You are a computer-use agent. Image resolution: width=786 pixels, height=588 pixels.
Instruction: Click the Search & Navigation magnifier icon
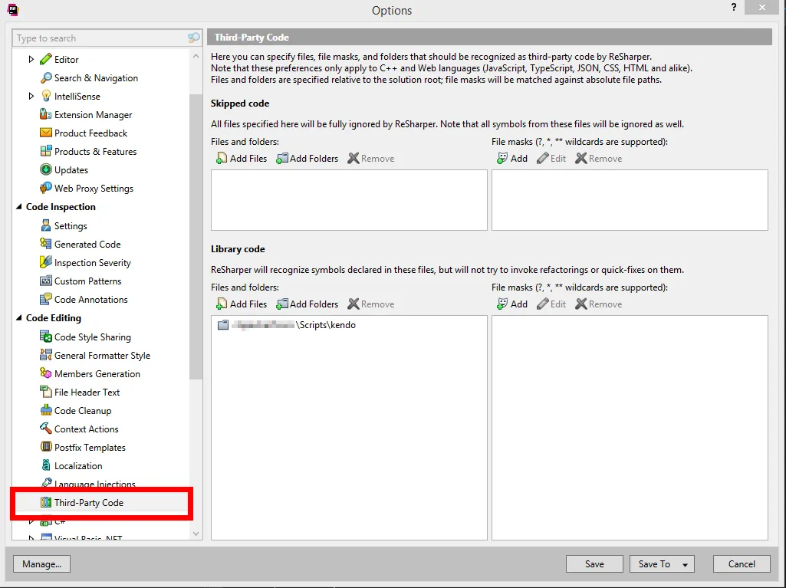[x=45, y=77]
